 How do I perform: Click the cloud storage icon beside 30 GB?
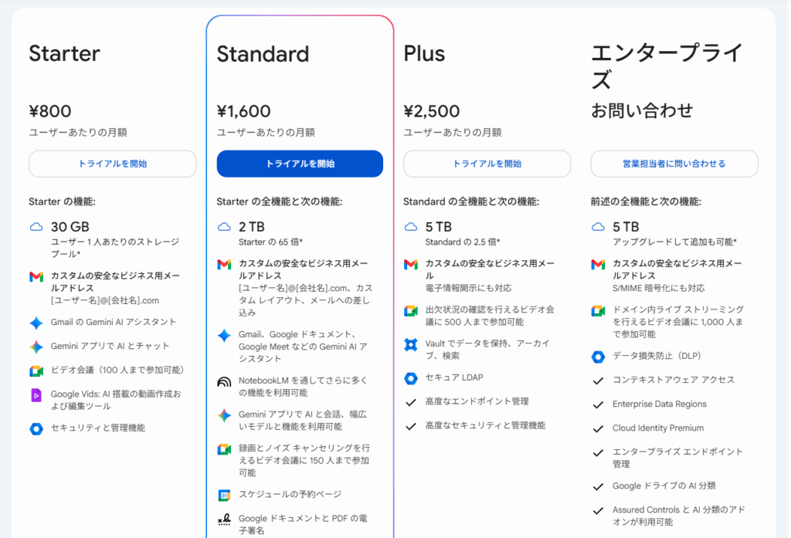click(x=36, y=227)
